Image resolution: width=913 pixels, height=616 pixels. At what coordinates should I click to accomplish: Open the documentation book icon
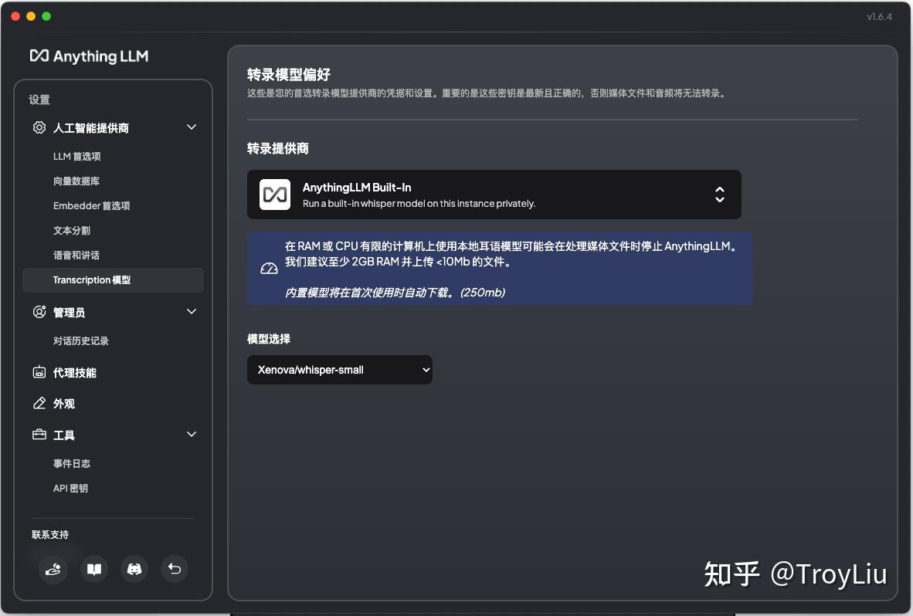(93, 569)
